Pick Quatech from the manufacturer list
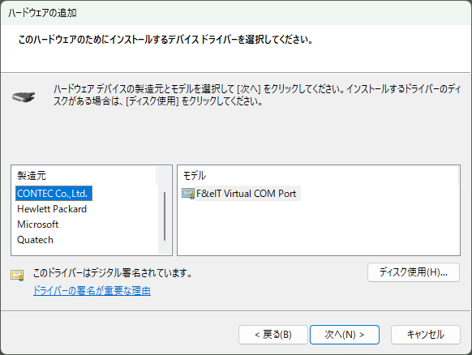 [35, 240]
